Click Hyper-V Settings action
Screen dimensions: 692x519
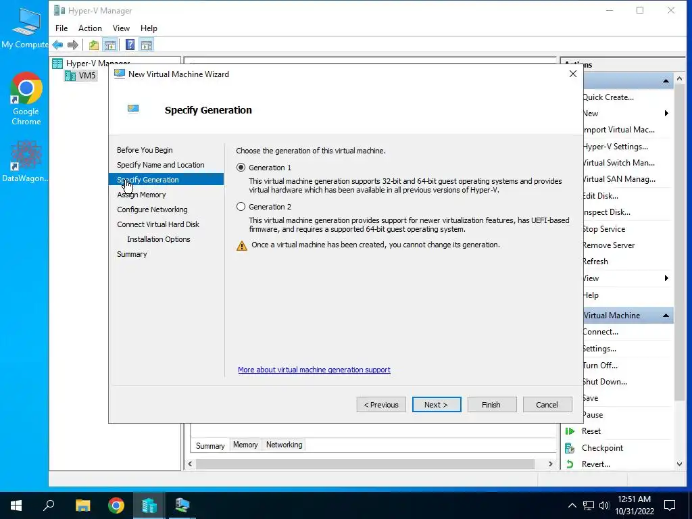615,147
